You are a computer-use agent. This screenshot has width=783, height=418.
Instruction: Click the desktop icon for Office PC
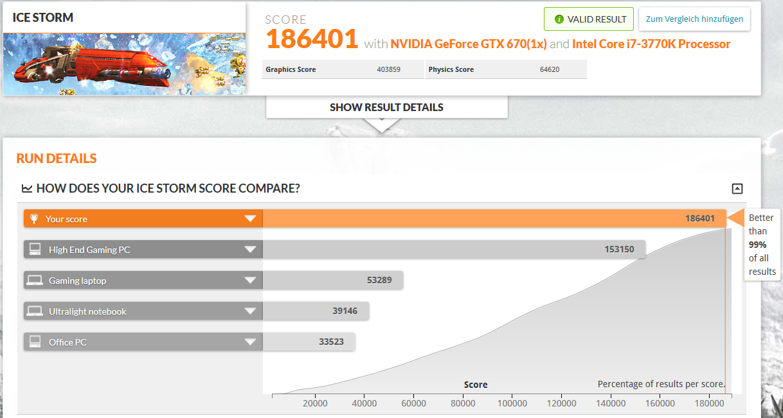[35, 342]
